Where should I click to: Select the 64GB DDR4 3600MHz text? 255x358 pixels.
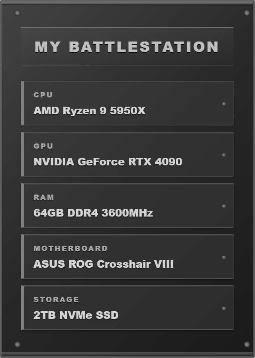tap(93, 213)
